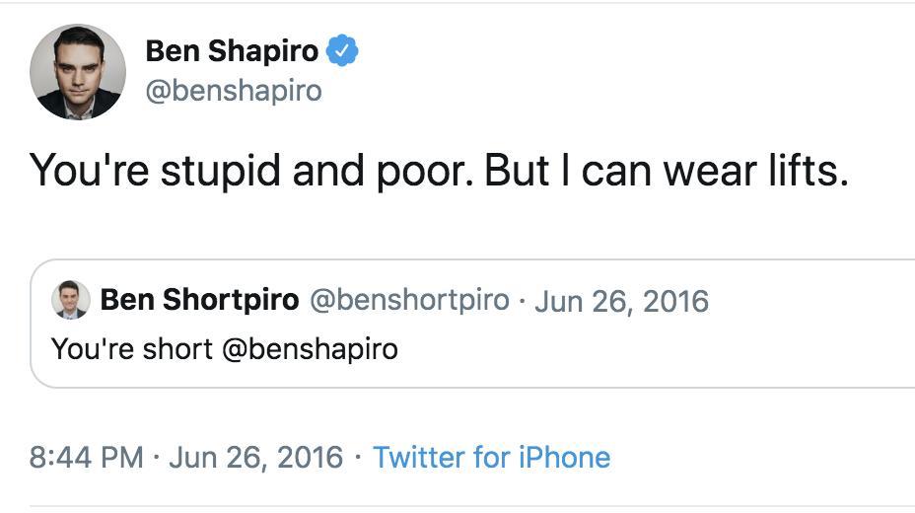Click the blue verified badge icon
Viewport: 915px width, 513px height.
click(x=342, y=49)
